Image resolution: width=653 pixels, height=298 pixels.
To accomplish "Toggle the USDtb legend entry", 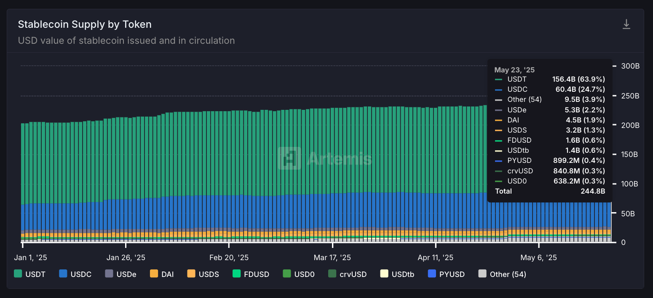I will pos(397,274).
